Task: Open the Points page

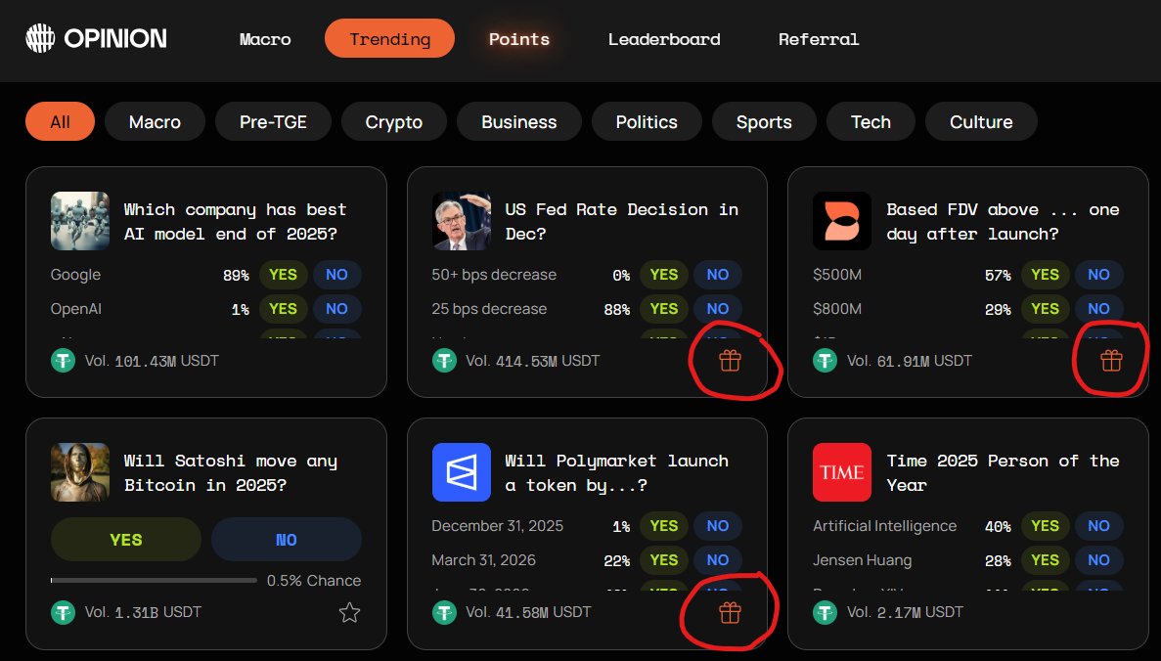Action: point(519,39)
